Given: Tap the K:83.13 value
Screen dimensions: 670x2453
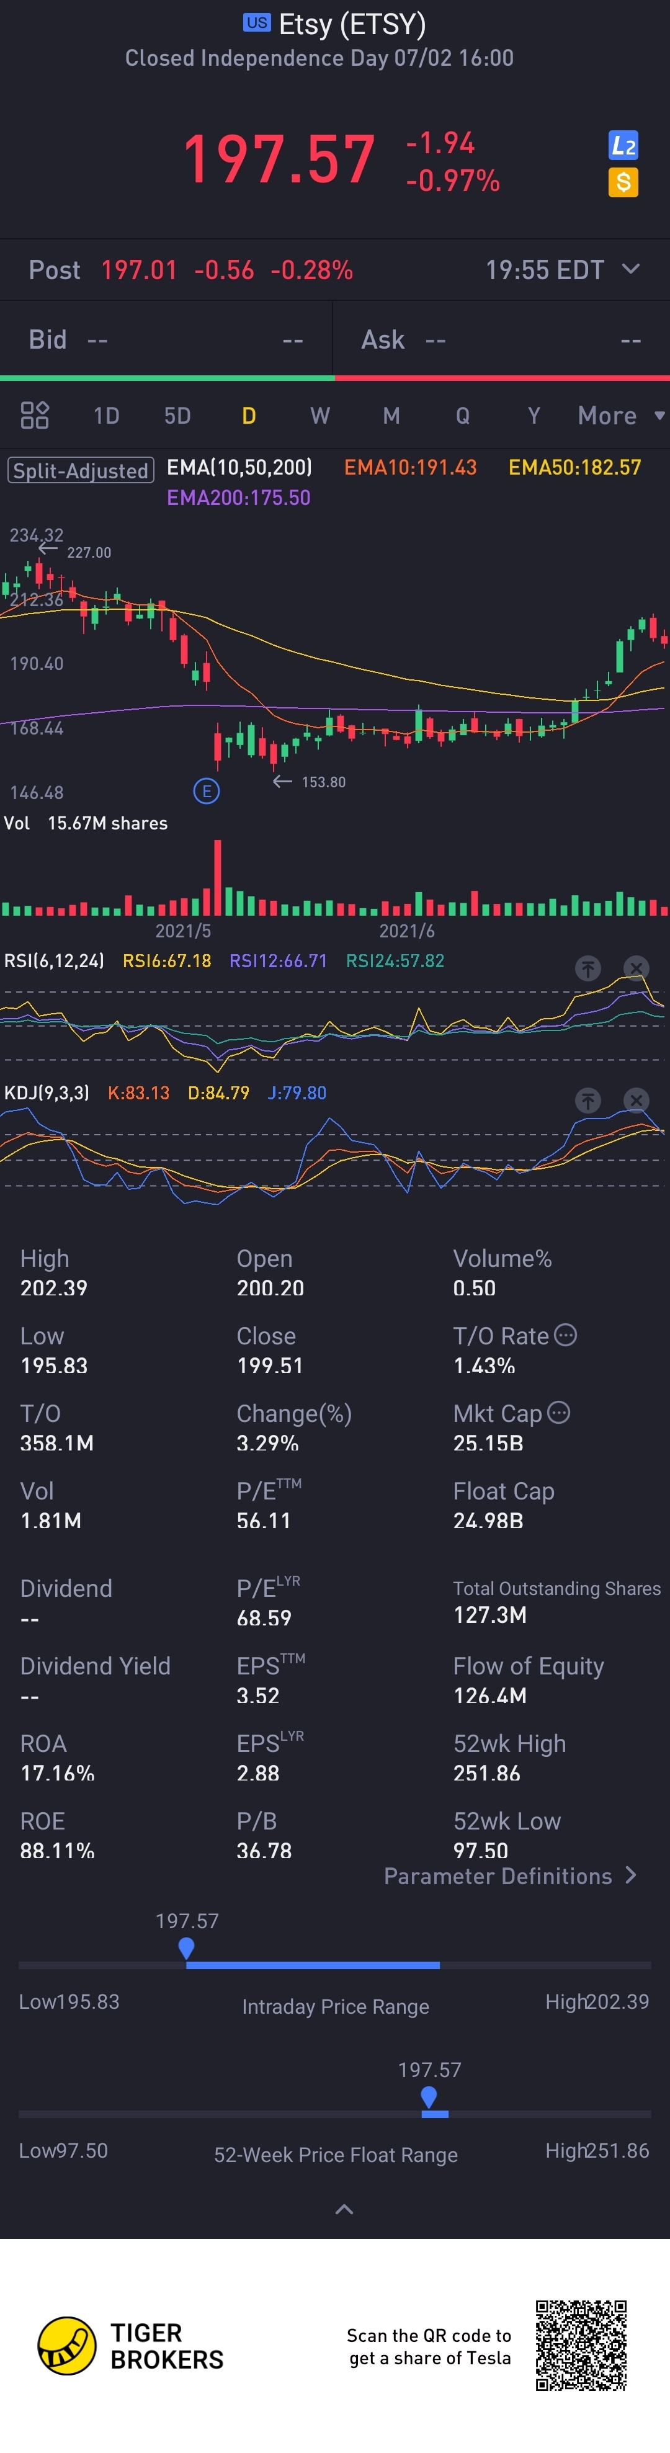Looking at the screenshot, I should pyautogui.click(x=139, y=1092).
